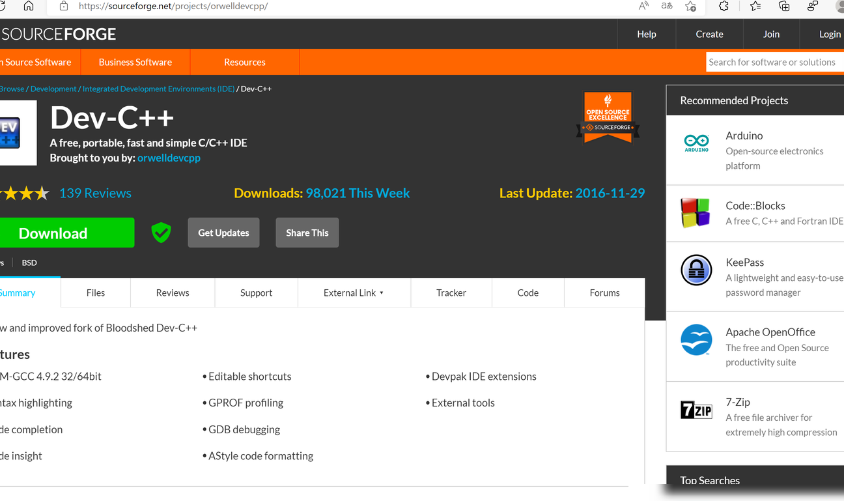
Task: Open the 139 Reviews link
Action: 95,193
